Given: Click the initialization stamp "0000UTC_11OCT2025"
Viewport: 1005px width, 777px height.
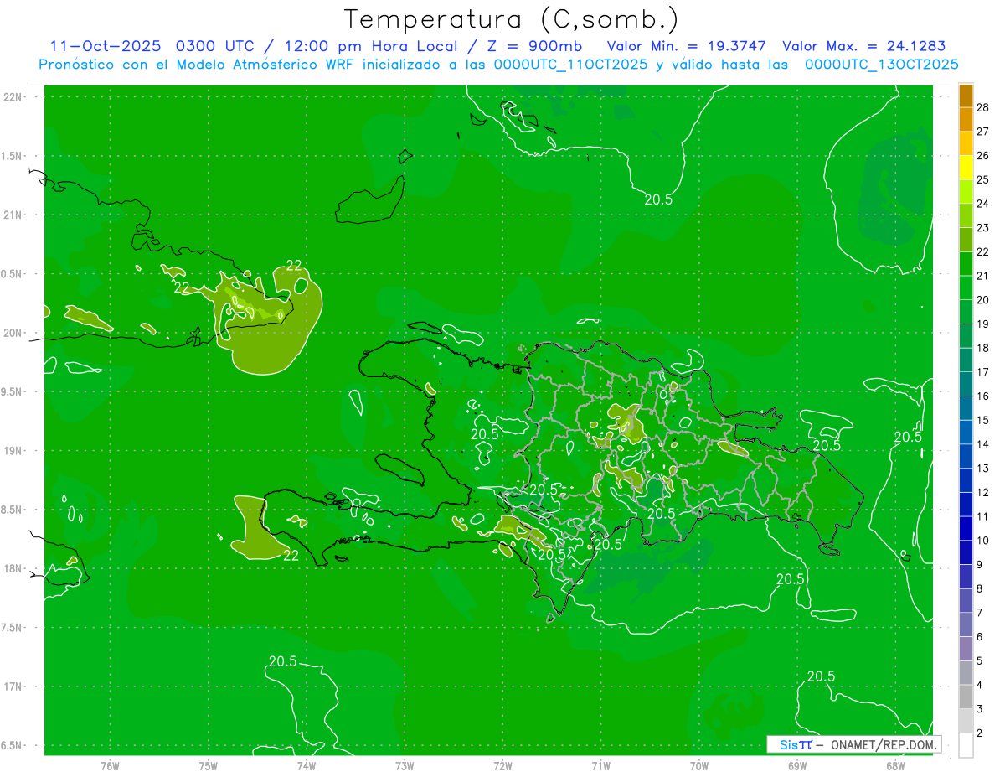Looking at the screenshot, I should tap(570, 65).
